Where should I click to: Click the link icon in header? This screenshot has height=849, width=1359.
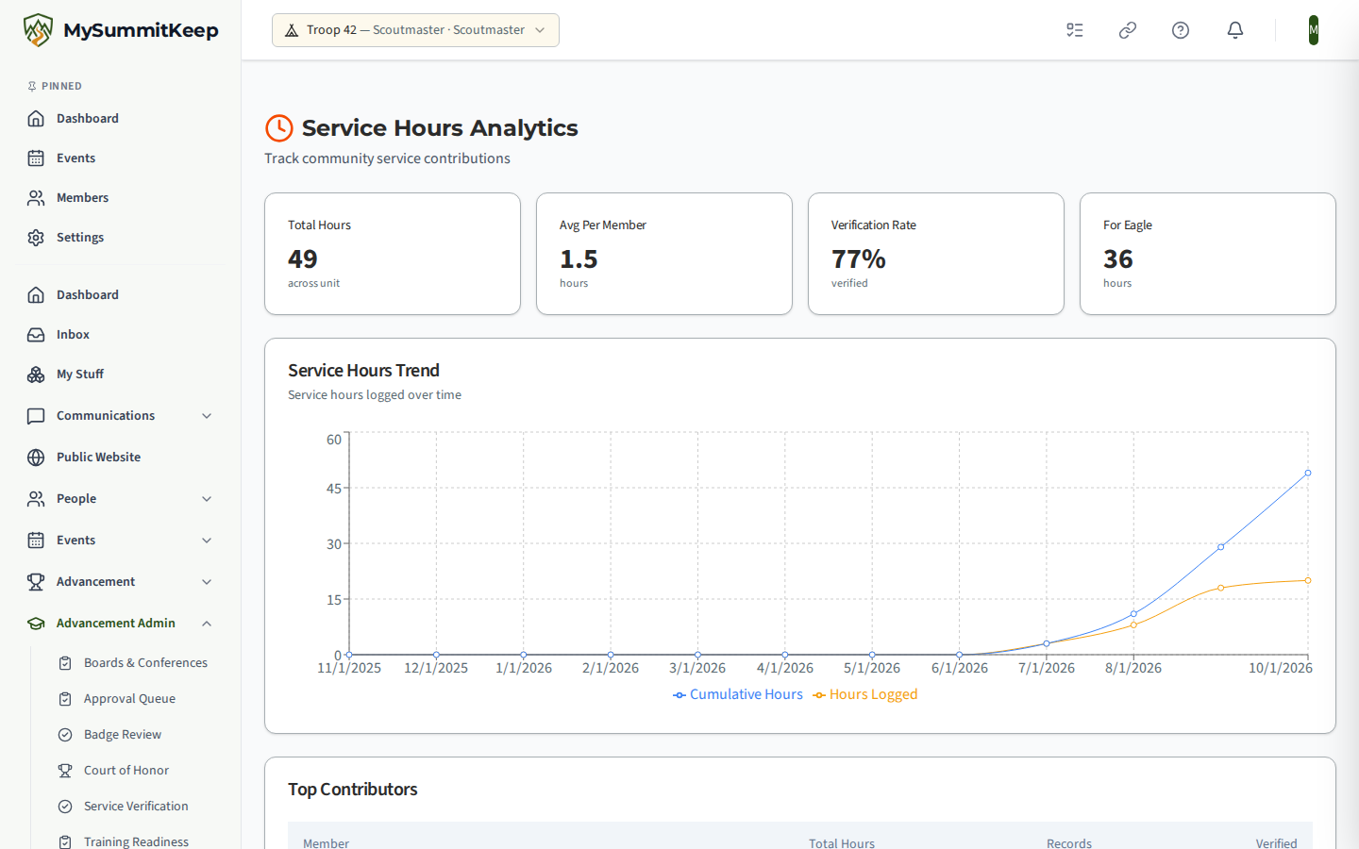(x=1128, y=30)
